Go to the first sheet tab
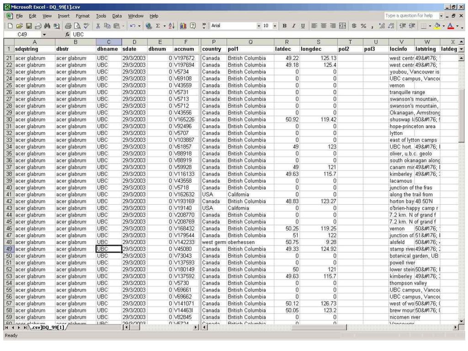 tap(6, 327)
